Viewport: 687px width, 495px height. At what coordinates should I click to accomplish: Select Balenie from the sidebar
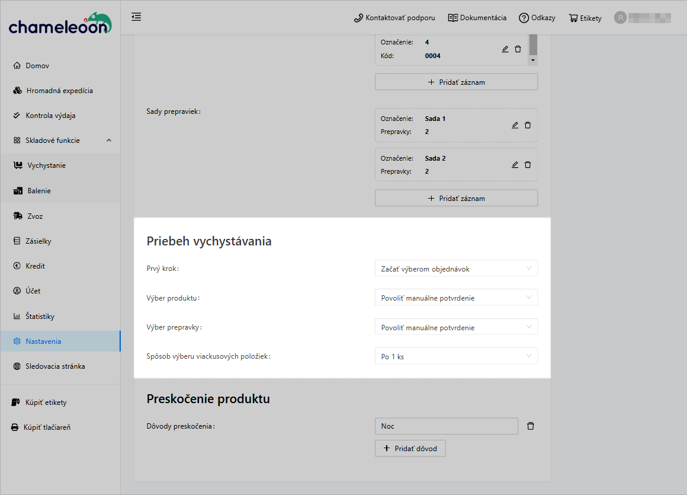pyautogui.click(x=39, y=190)
